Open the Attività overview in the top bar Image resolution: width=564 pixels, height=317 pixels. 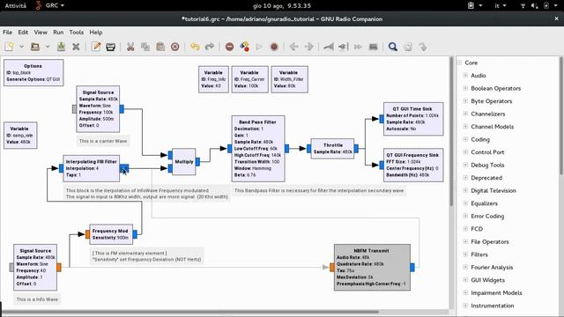[16, 5]
